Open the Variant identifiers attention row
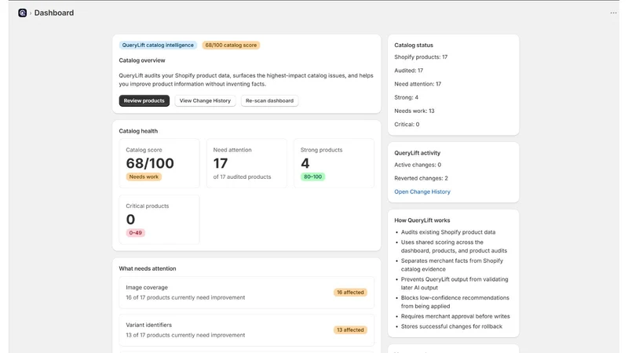The height and width of the screenshot is (353, 628). [x=246, y=330]
